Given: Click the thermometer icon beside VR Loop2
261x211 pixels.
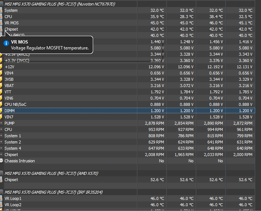Looking at the screenshot, I should pos(1,205).
